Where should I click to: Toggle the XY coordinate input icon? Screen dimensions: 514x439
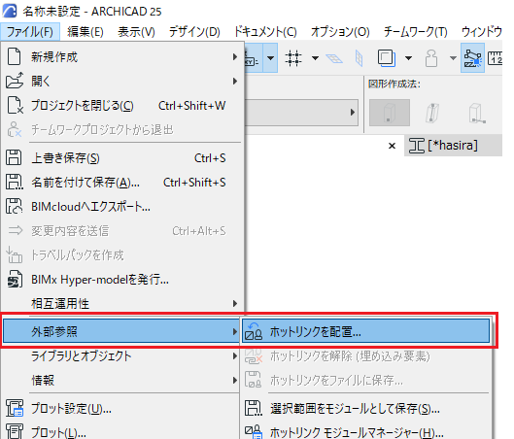point(253,58)
